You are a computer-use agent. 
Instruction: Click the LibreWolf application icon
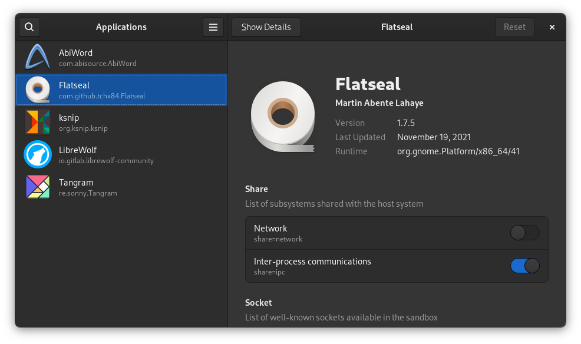click(37, 154)
